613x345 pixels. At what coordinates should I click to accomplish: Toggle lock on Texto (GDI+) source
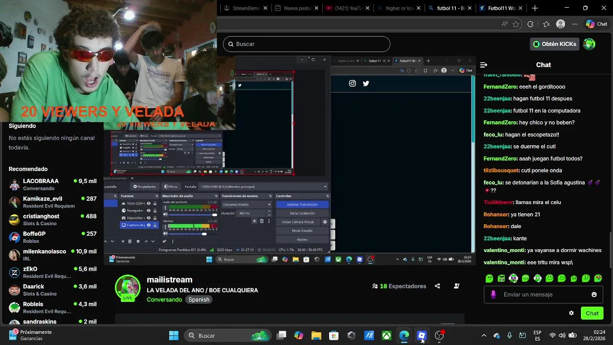(155, 204)
